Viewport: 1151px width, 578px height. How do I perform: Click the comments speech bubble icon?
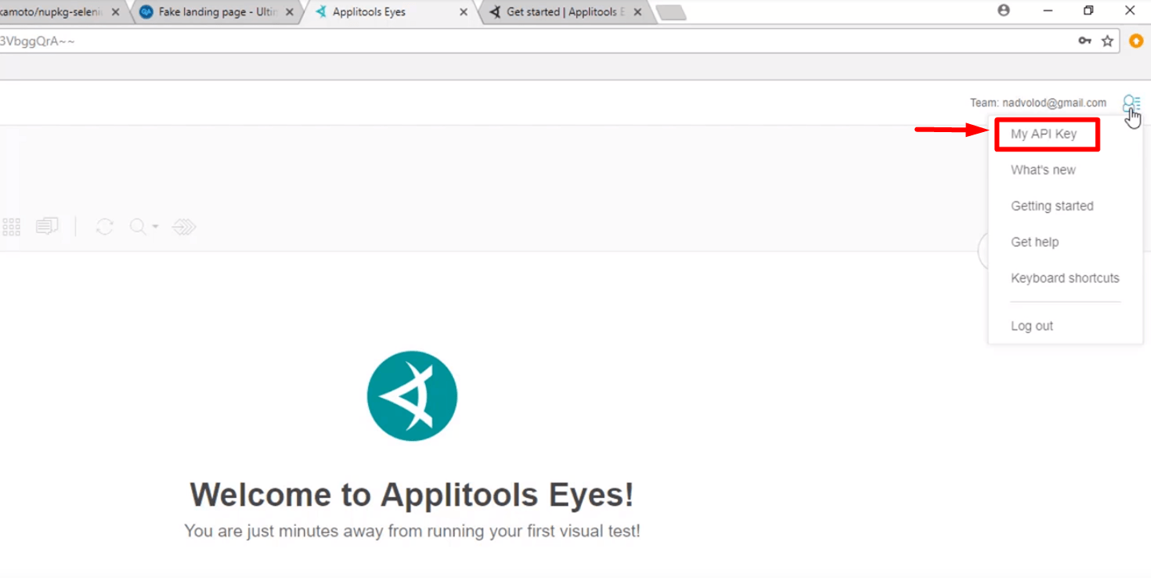click(x=47, y=227)
